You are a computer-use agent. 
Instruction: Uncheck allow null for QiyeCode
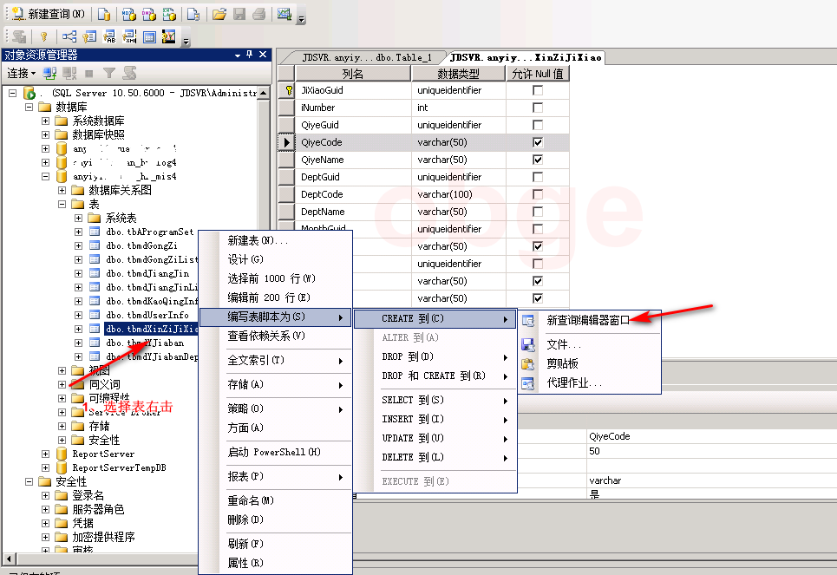[538, 142]
